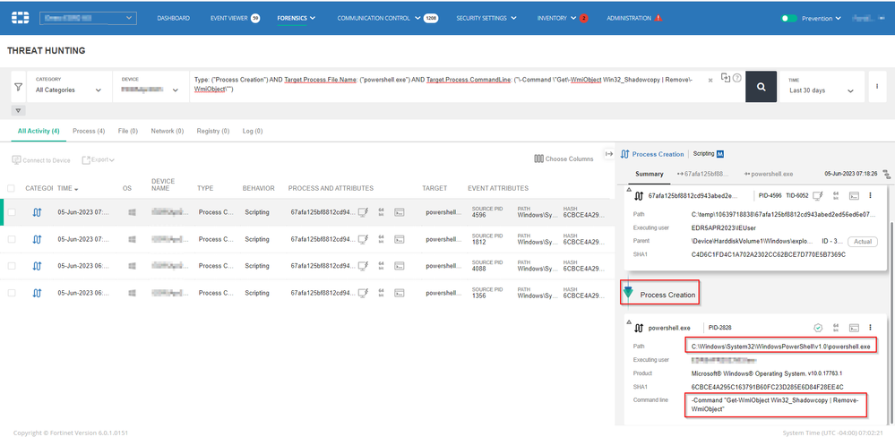Click into the threat hunting query field

coord(448,85)
